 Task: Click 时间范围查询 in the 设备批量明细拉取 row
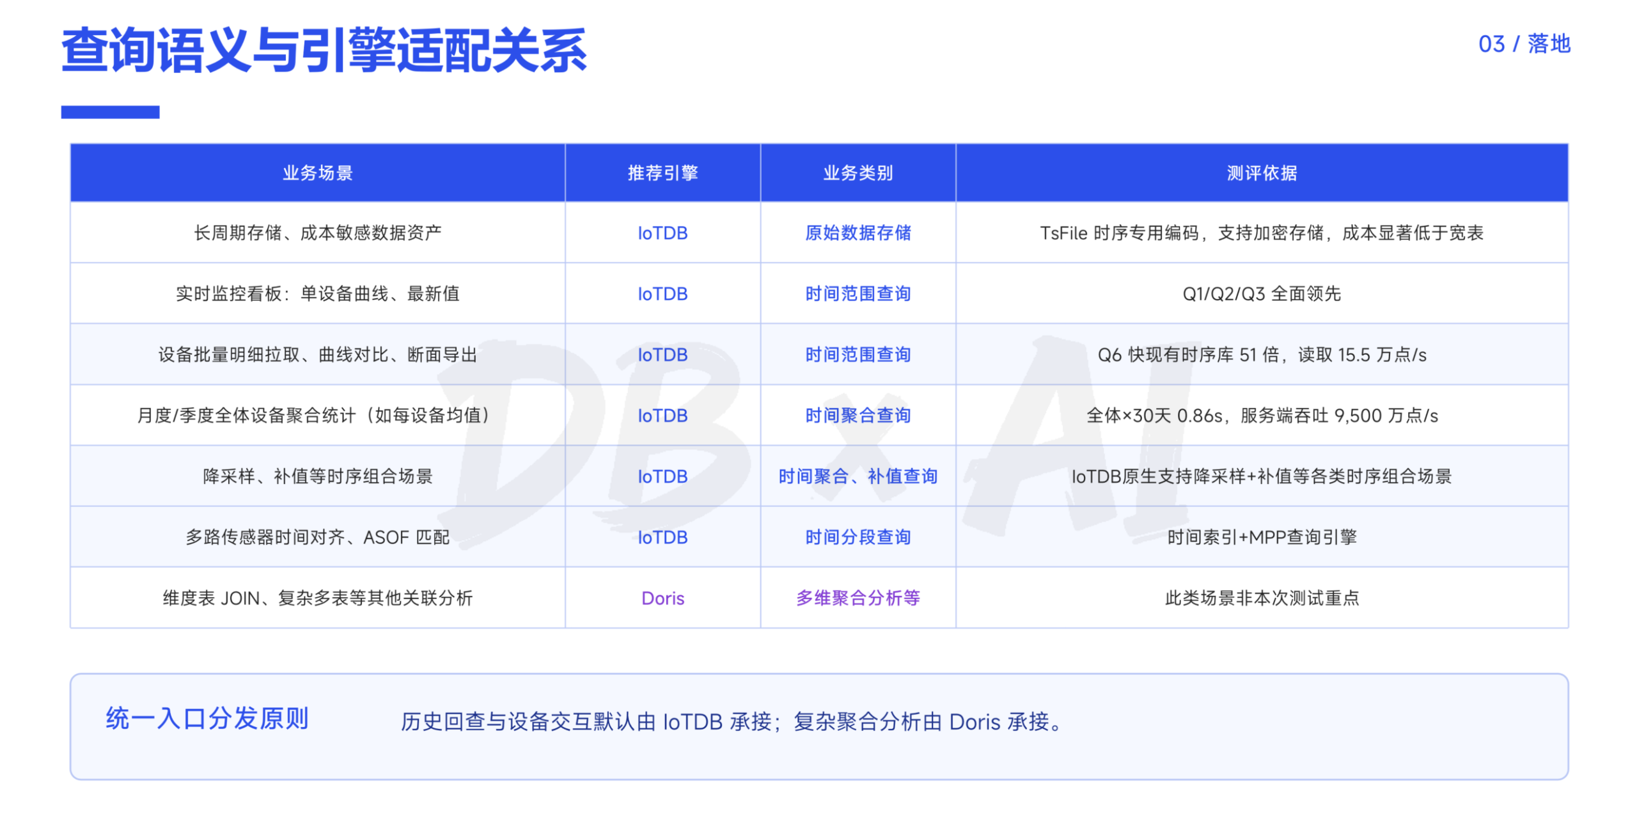858,354
